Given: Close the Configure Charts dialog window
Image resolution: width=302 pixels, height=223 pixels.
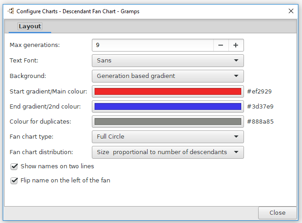Looking at the screenshot, I should point(291,11).
